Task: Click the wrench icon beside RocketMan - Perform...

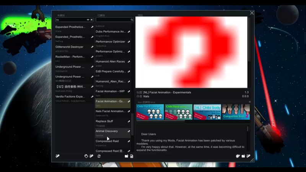Action: tap(92, 57)
